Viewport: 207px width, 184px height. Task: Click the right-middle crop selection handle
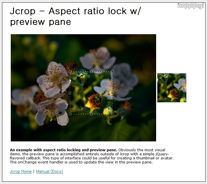pyautogui.click(x=112, y=93)
